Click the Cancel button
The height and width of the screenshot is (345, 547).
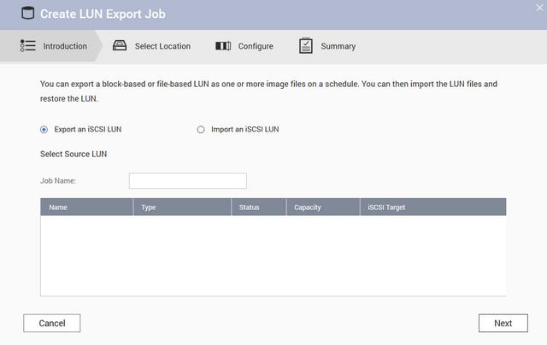point(52,323)
